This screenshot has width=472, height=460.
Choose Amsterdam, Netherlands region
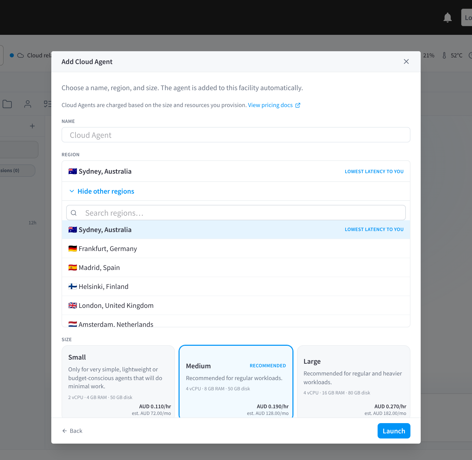[236, 321]
